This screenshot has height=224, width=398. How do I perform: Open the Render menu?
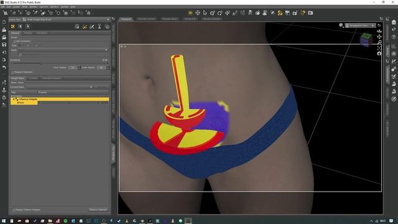click(33, 7)
